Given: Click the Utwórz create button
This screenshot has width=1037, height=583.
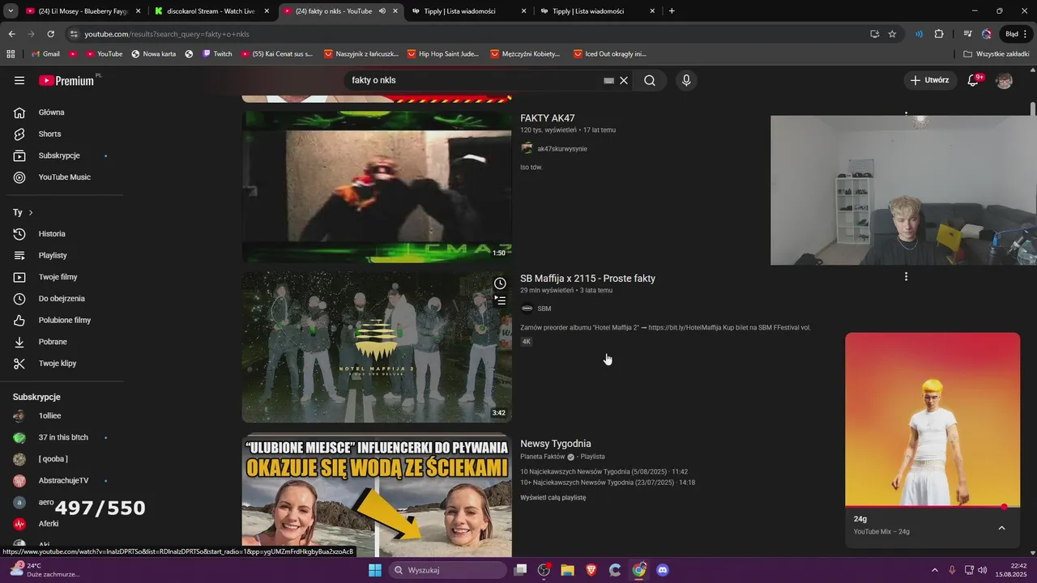Looking at the screenshot, I should point(929,80).
